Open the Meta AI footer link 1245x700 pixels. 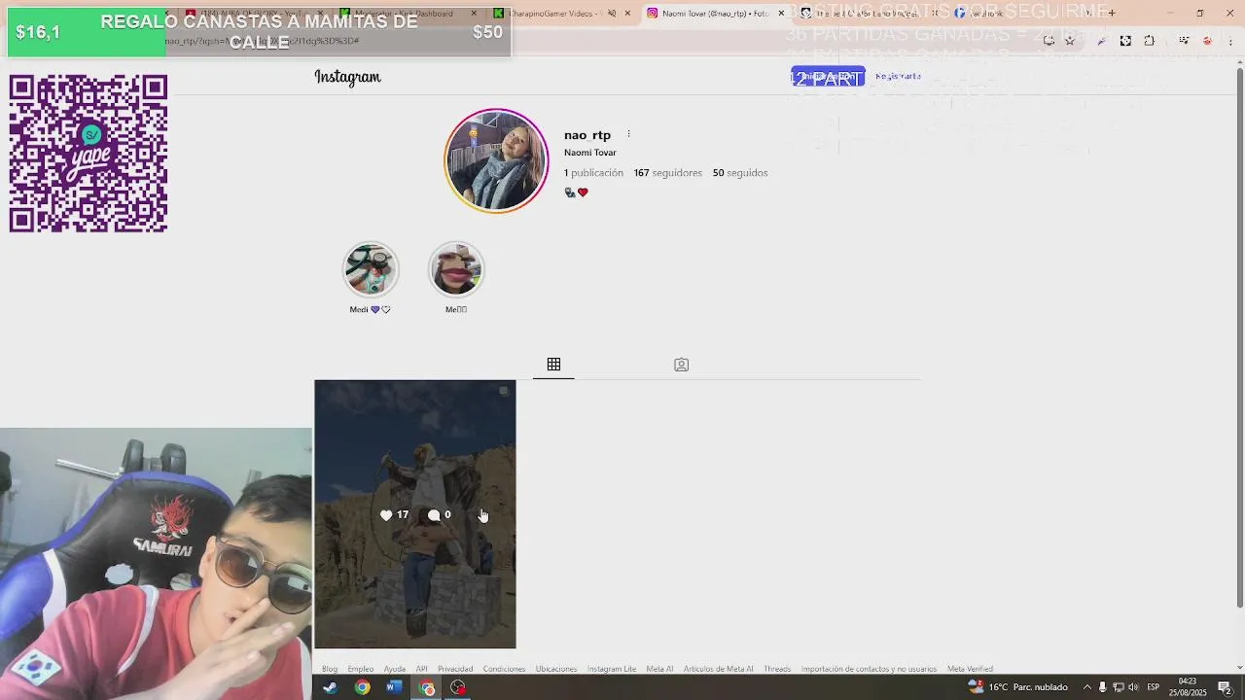coord(659,669)
